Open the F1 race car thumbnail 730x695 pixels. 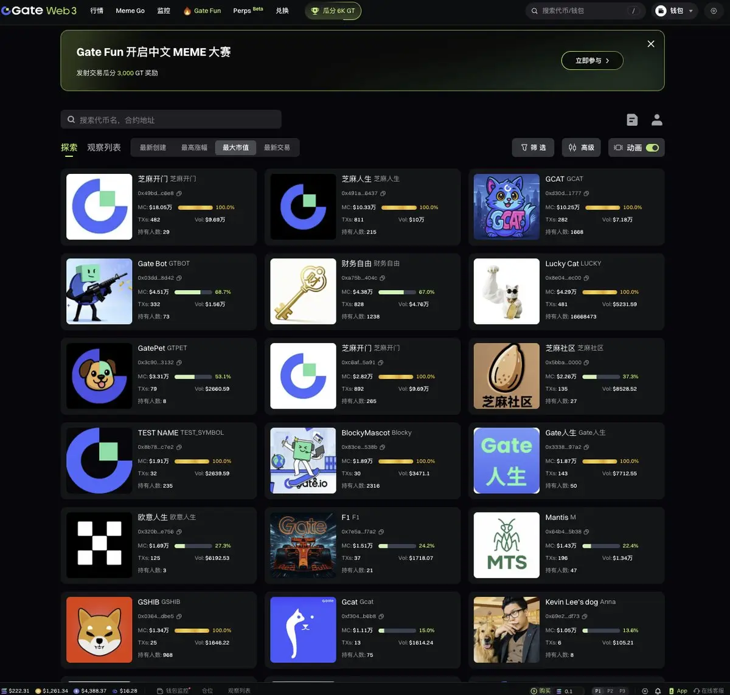click(303, 545)
